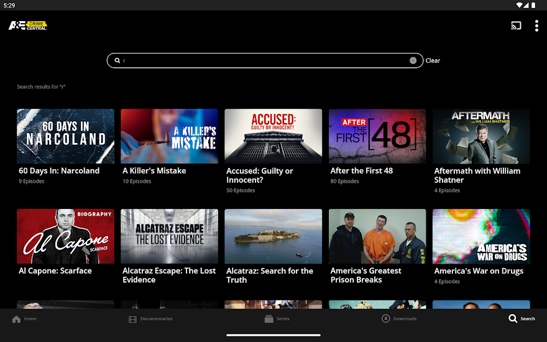547x342 pixels.
Task: Select the Search tab in bottom bar
Action: pyautogui.click(x=522, y=319)
